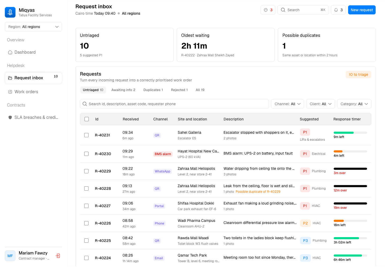Viewport: 385px width, 267px height.
Task: Click the New request button
Action: tap(362, 10)
